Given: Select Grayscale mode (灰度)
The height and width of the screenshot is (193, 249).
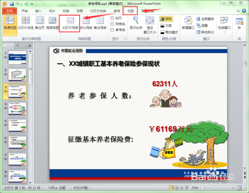Looking at the screenshot, I should click(x=166, y=25).
